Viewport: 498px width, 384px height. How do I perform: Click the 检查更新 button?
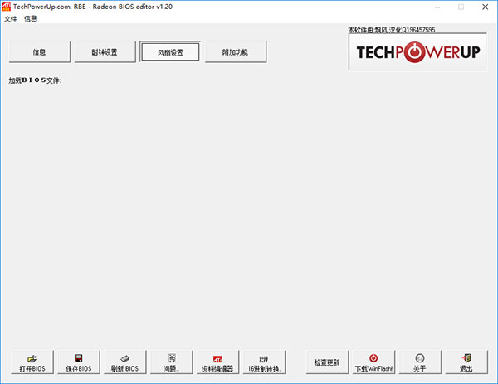coord(327,362)
